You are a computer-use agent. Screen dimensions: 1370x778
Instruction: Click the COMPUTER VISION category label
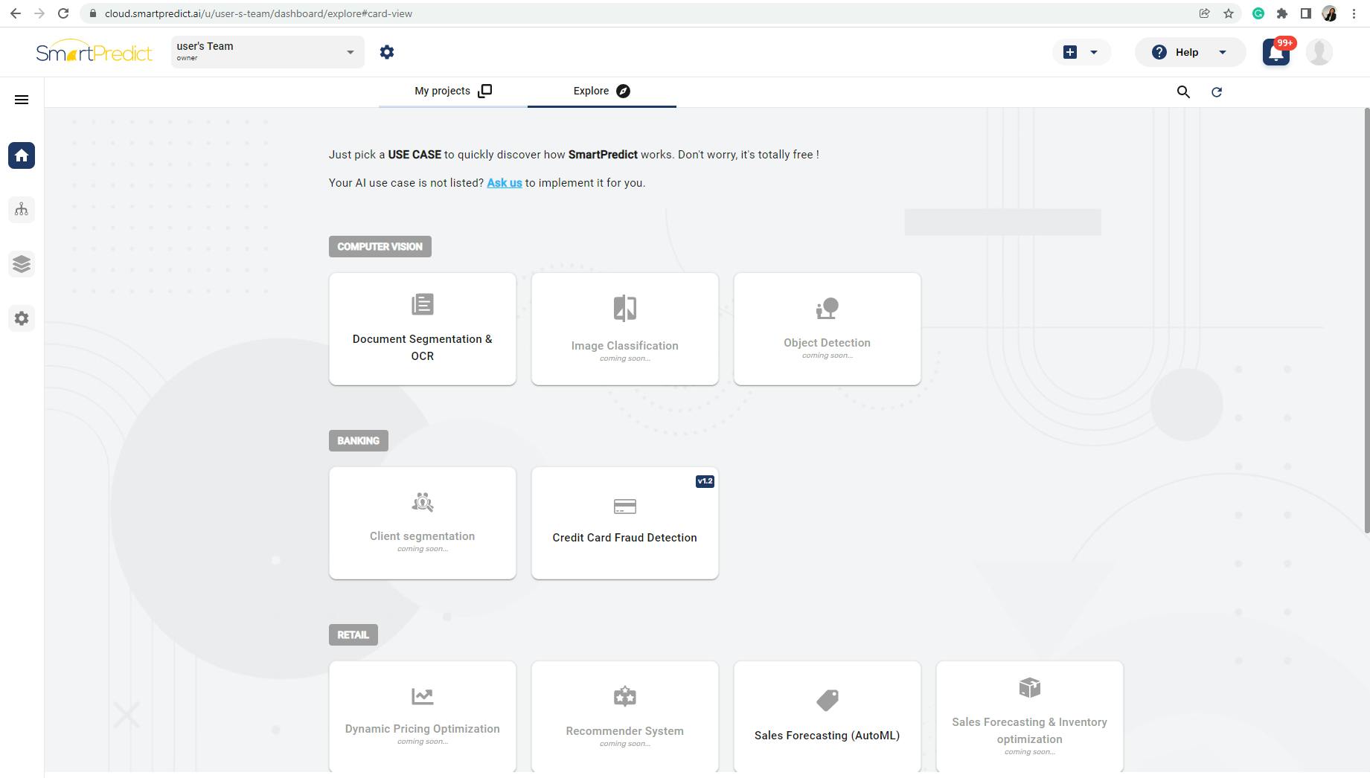[x=380, y=247]
